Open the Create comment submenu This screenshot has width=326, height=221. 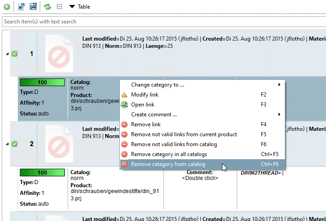point(202,115)
